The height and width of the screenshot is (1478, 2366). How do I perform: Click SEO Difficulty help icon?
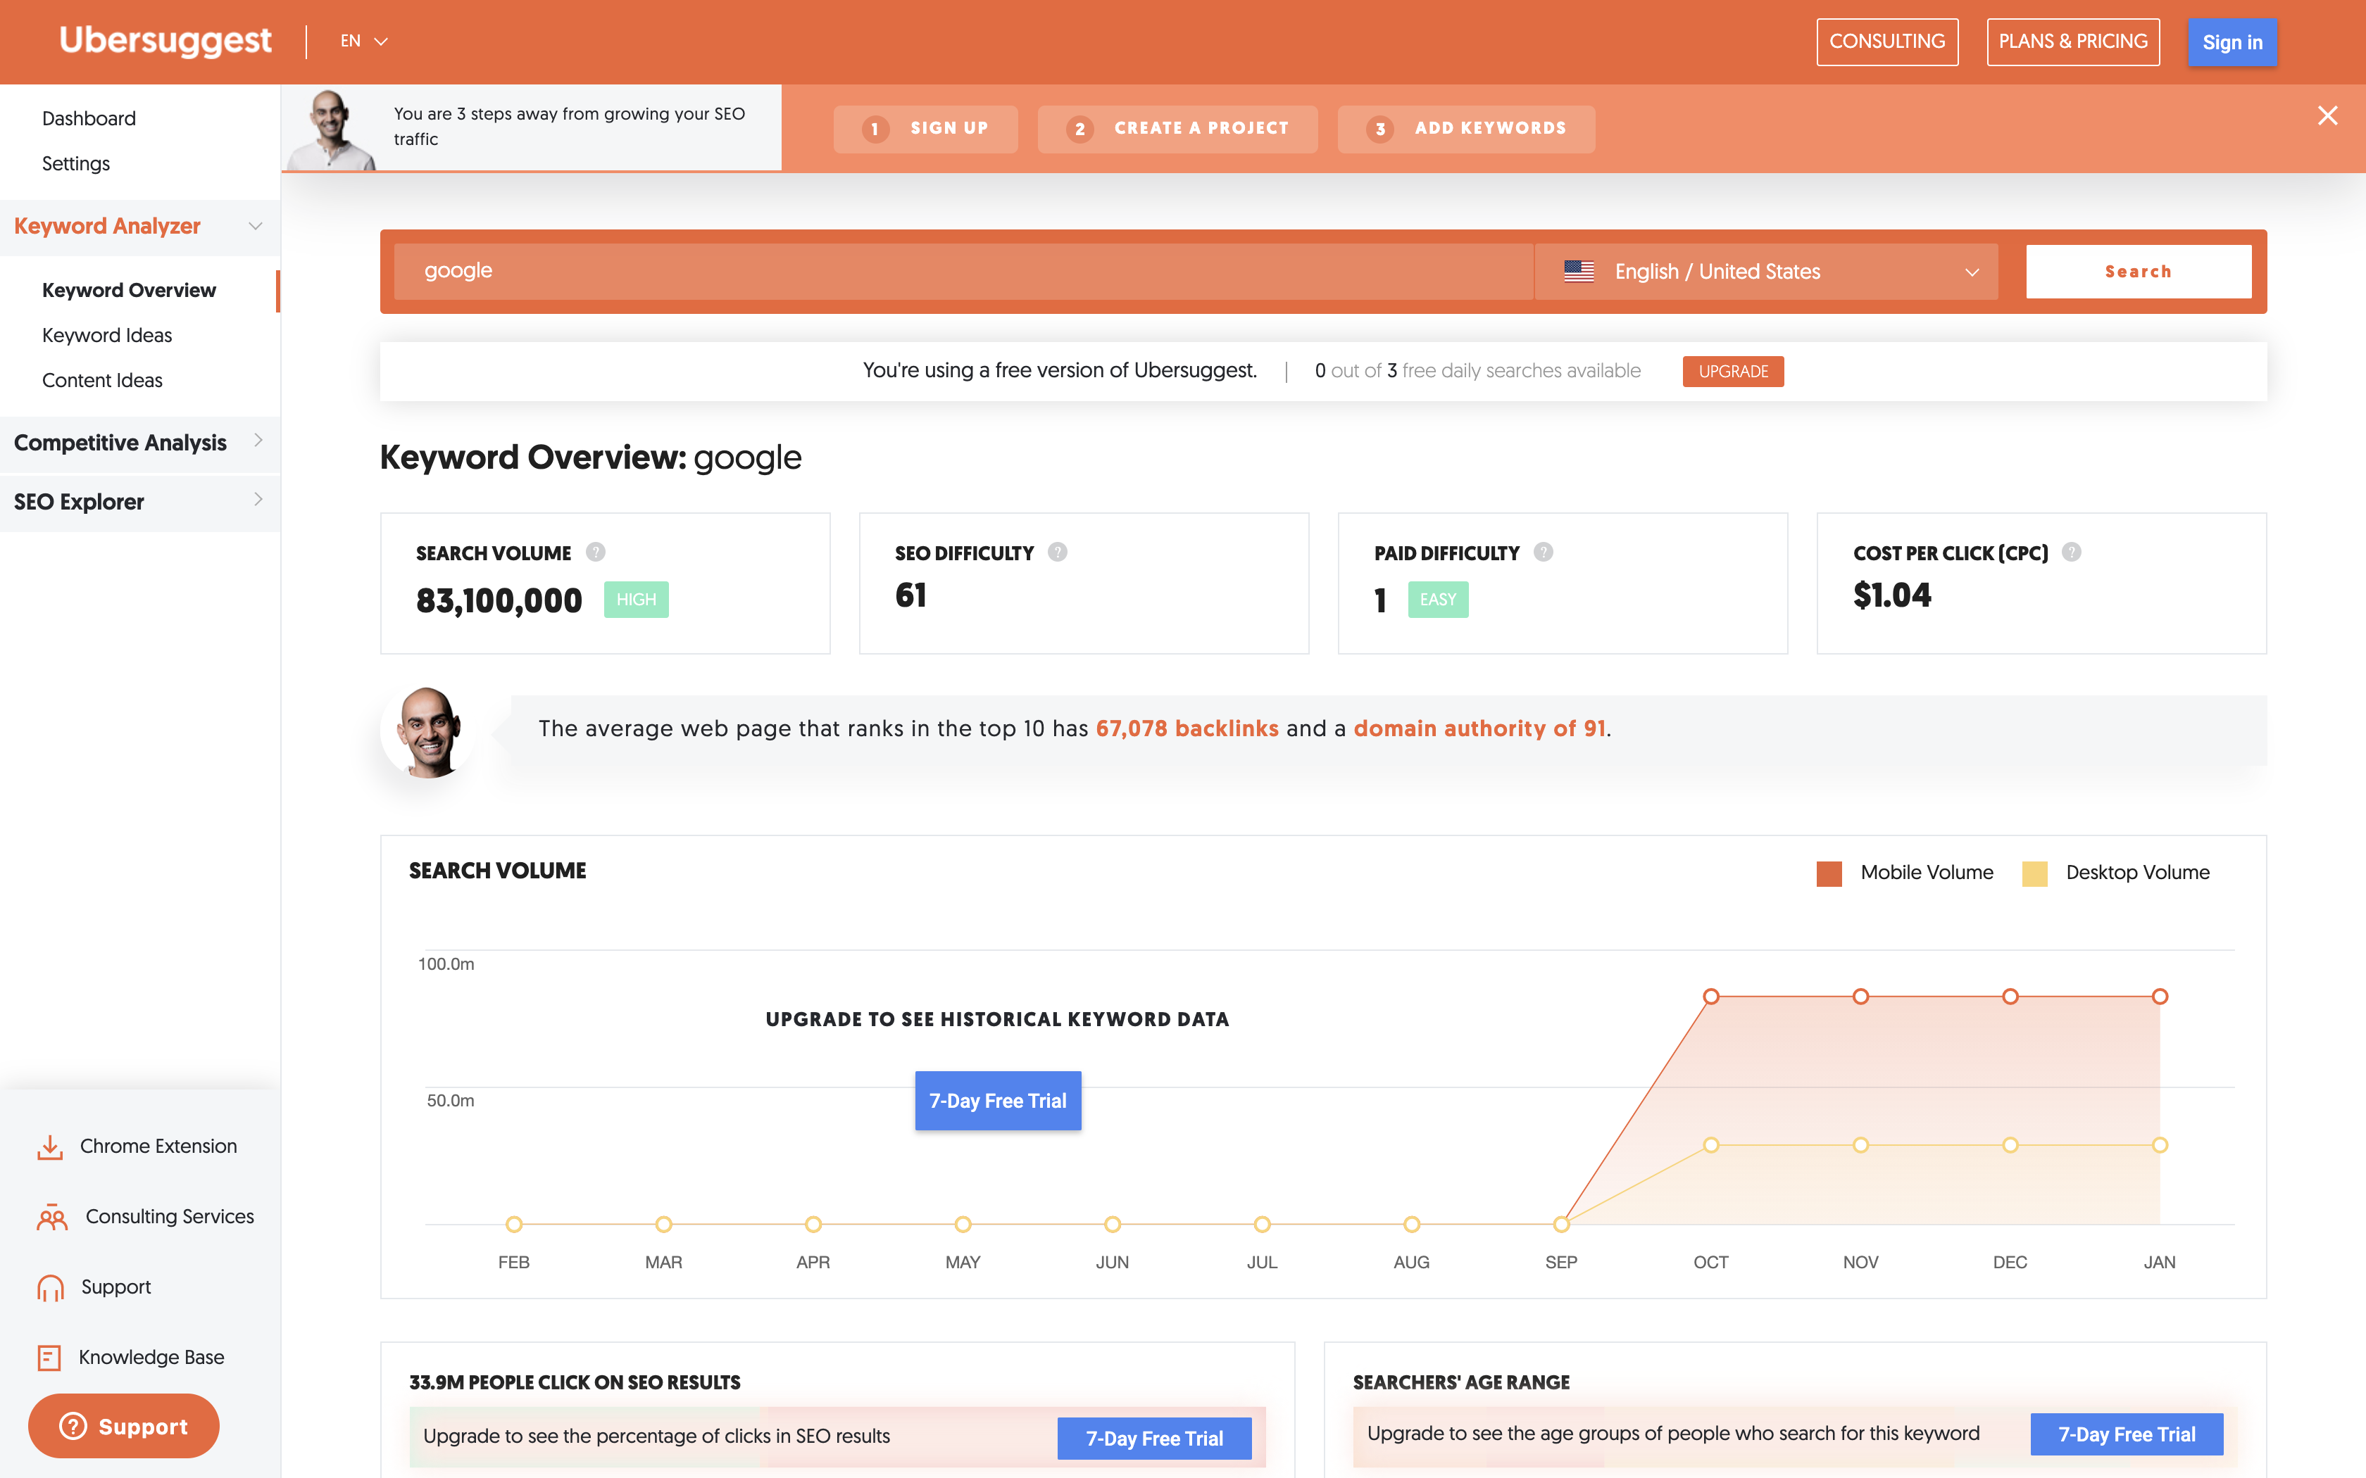tap(1057, 552)
